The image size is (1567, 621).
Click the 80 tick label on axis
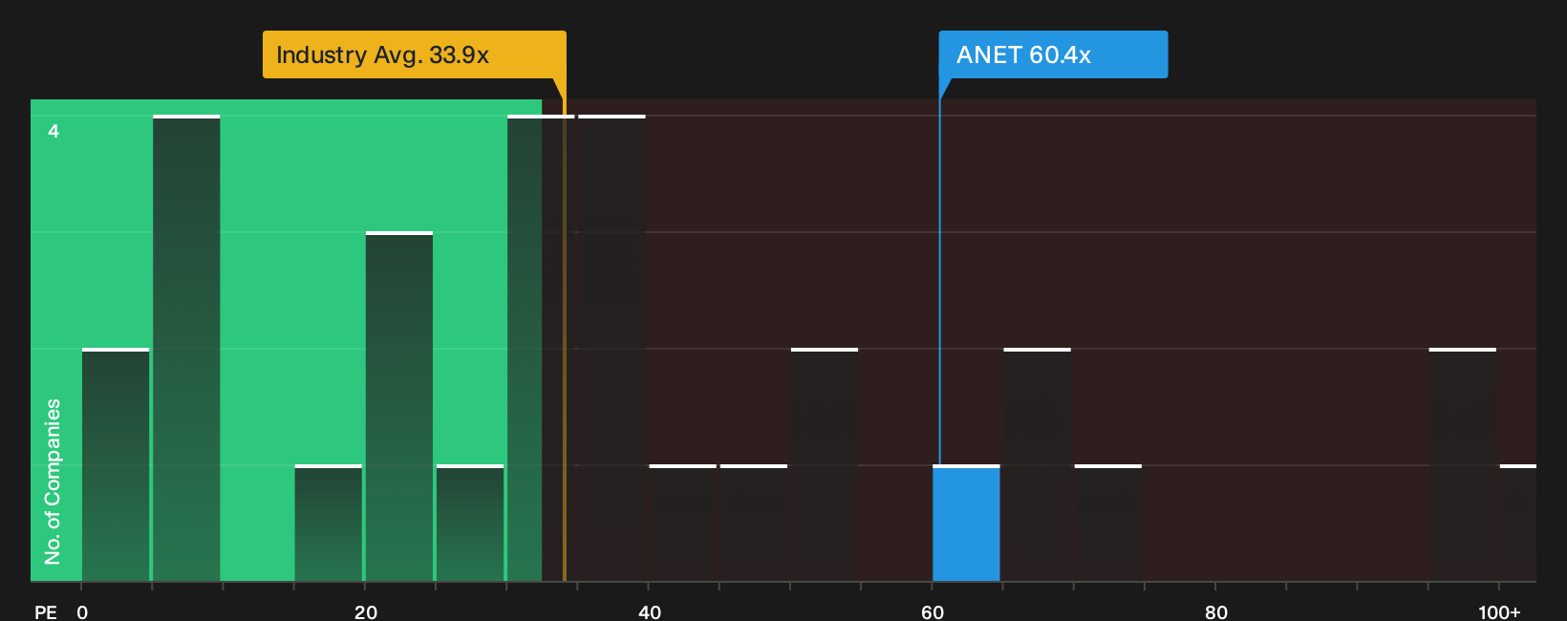click(1215, 611)
